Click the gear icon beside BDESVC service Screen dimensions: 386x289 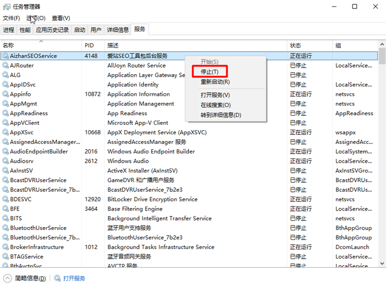pos(5,199)
